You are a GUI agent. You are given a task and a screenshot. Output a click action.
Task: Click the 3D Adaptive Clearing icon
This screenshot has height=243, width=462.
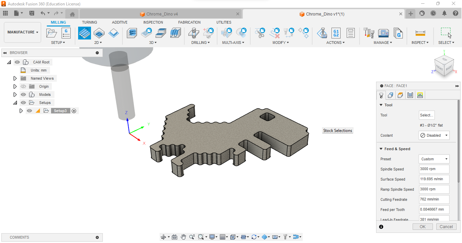click(x=132, y=33)
